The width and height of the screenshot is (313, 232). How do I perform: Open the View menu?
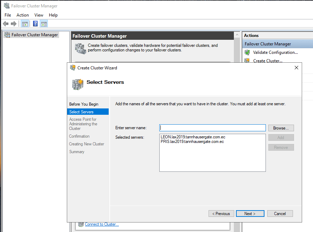[39, 15]
